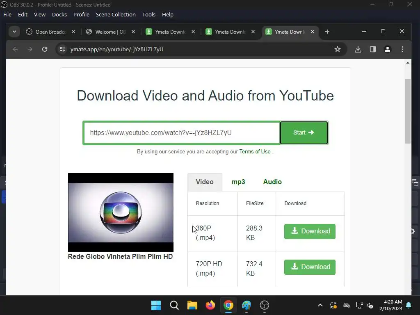This screenshot has width=420, height=315.
Task: Open the Docks menu
Action: (59, 14)
